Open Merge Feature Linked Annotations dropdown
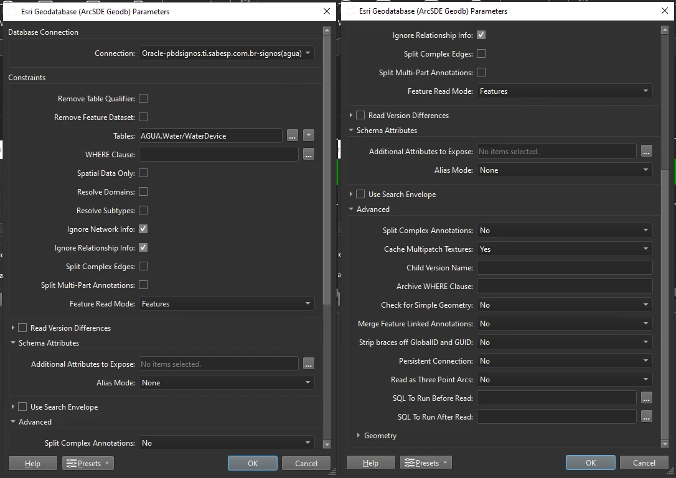This screenshot has height=478, width=676. (565, 323)
